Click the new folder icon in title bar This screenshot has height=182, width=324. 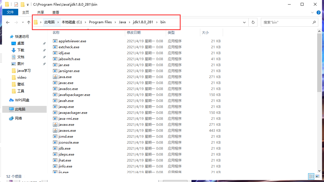(x=22, y=4)
